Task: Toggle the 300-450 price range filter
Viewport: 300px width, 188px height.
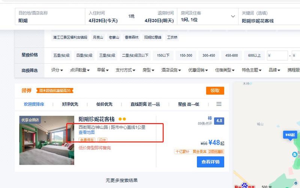Action: [x=208, y=55]
